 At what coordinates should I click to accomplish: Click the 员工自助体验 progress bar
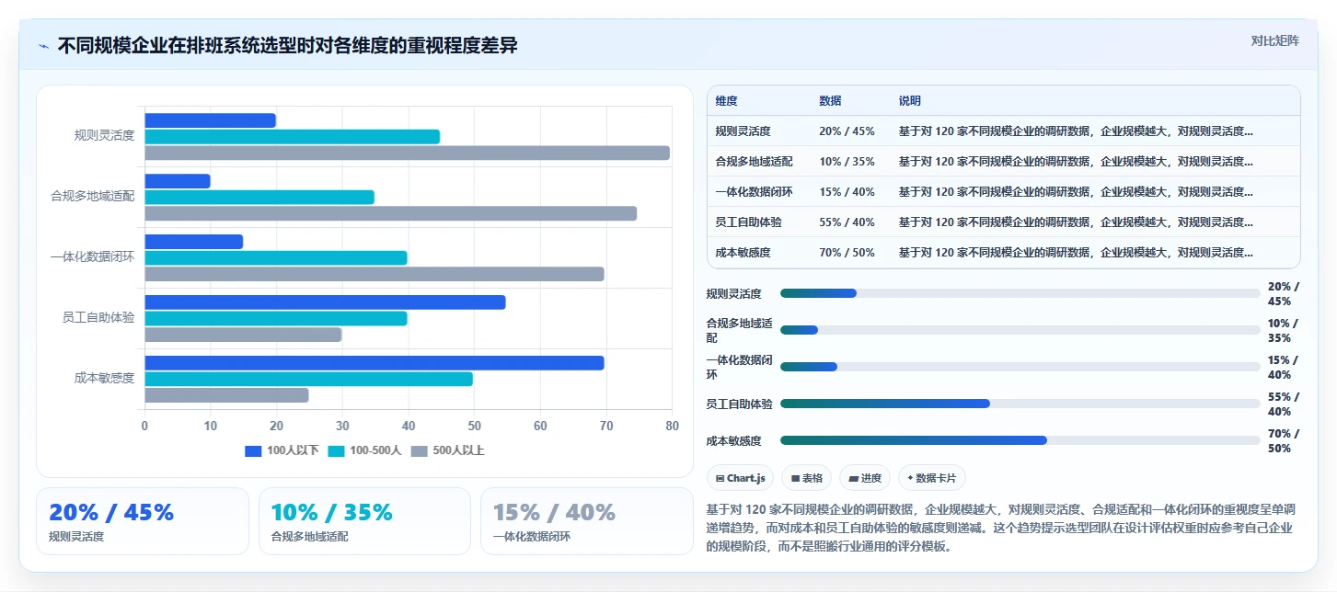pyautogui.click(x=1020, y=404)
